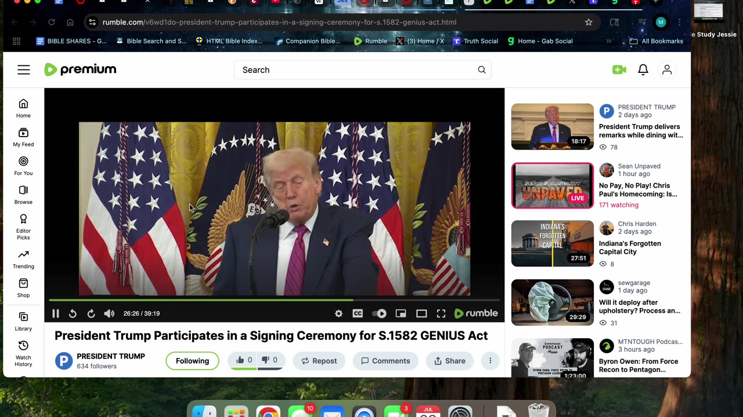The image size is (743, 417).
Task: Click the Rumble premium logo
Action: [x=80, y=69]
